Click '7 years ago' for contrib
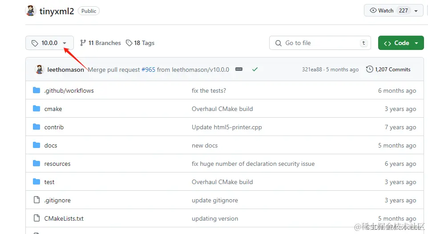 pos(400,127)
